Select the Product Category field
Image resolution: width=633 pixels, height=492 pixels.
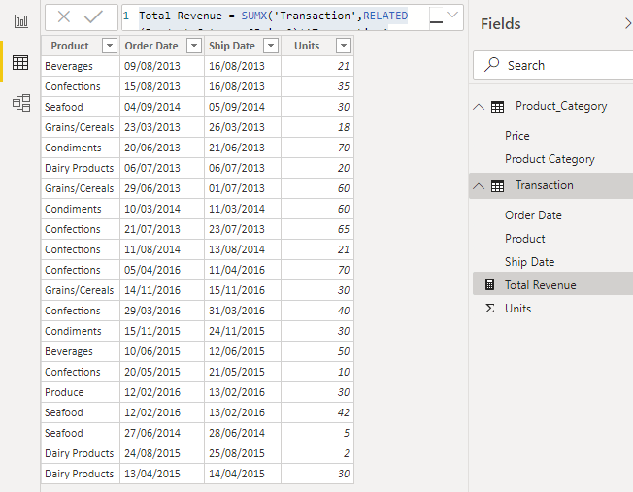point(550,159)
